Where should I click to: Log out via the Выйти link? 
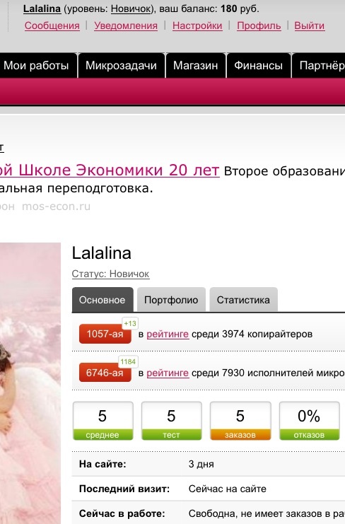[309, 25]
